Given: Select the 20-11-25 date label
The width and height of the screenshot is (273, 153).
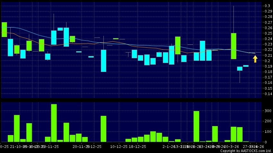Looking at the screenshot, I should point(81,146).
